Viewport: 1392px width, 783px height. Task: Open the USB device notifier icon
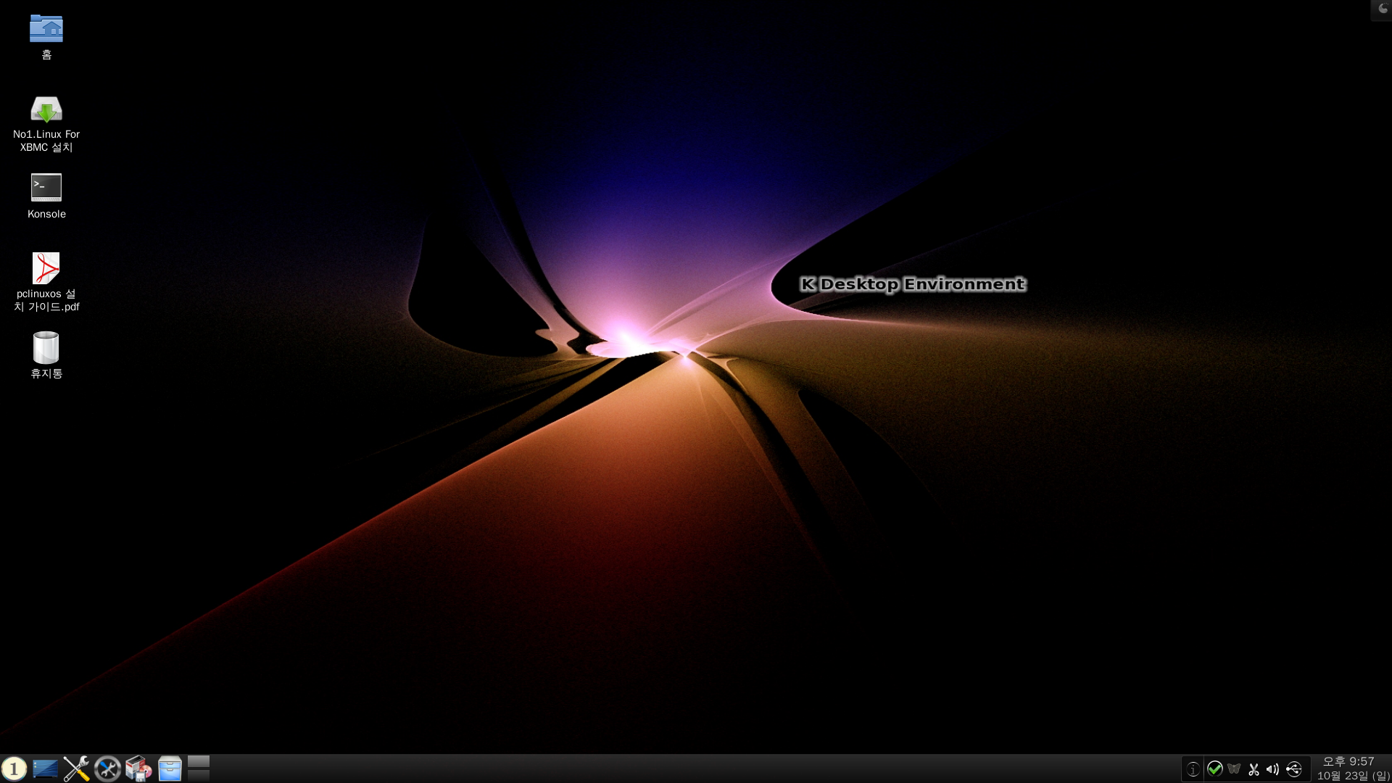(x=1294, y=769)
